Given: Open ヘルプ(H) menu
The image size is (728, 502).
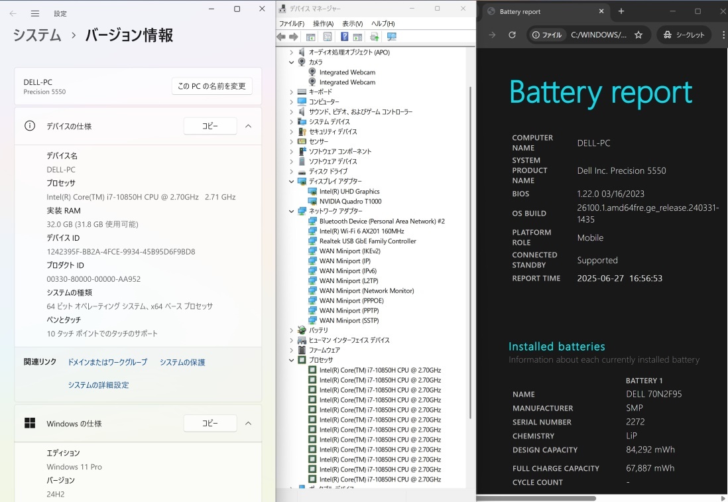Looking at the screenshot, I should coord(383,23).
